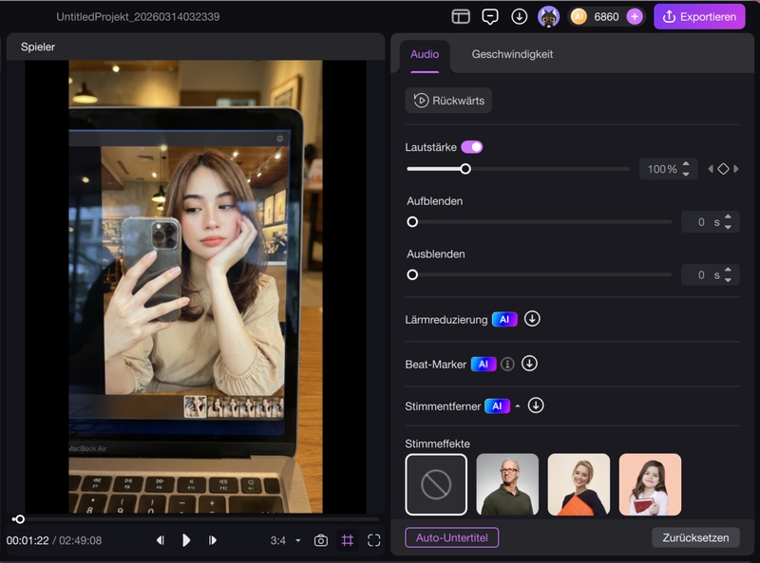Open the 3:4 aspect ratio dropdown
The height and width of the screenshot is (563, 760).
tap(285, 540)
